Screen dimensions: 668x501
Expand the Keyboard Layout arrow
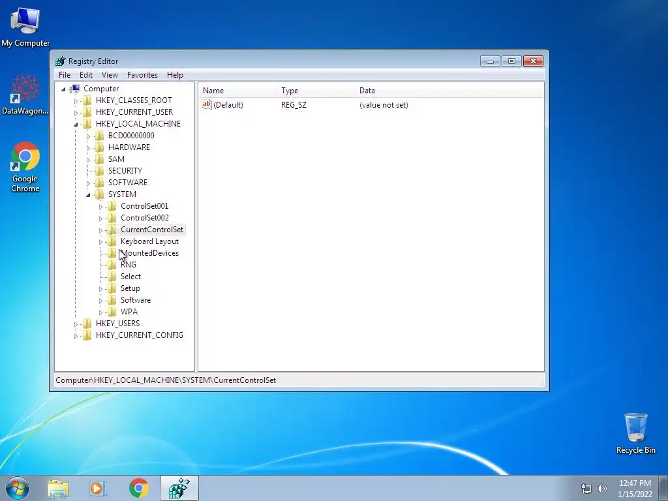point(100,242)
